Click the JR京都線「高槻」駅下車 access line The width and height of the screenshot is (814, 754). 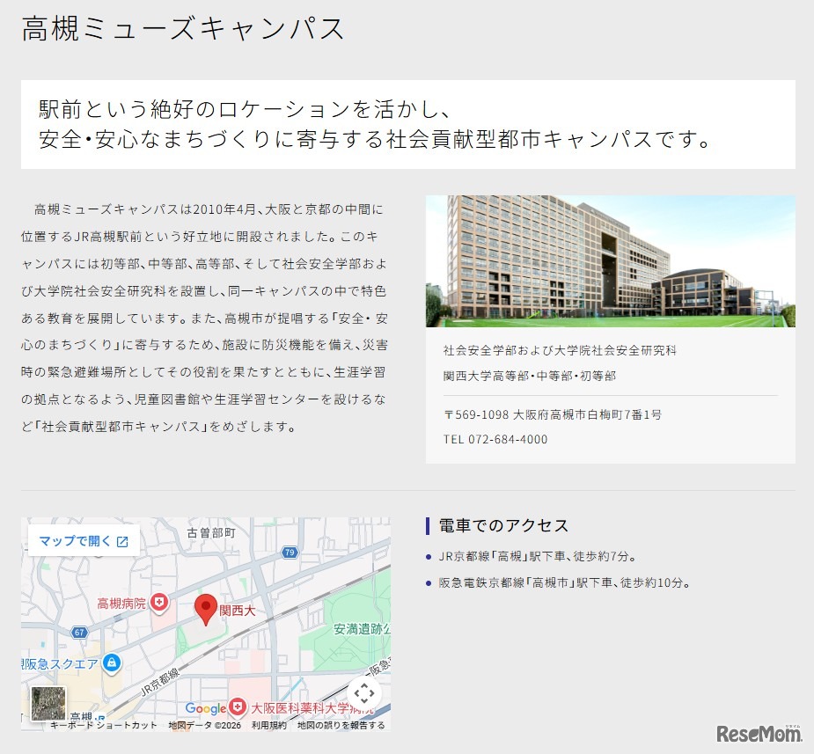click(x=538, y=556)
